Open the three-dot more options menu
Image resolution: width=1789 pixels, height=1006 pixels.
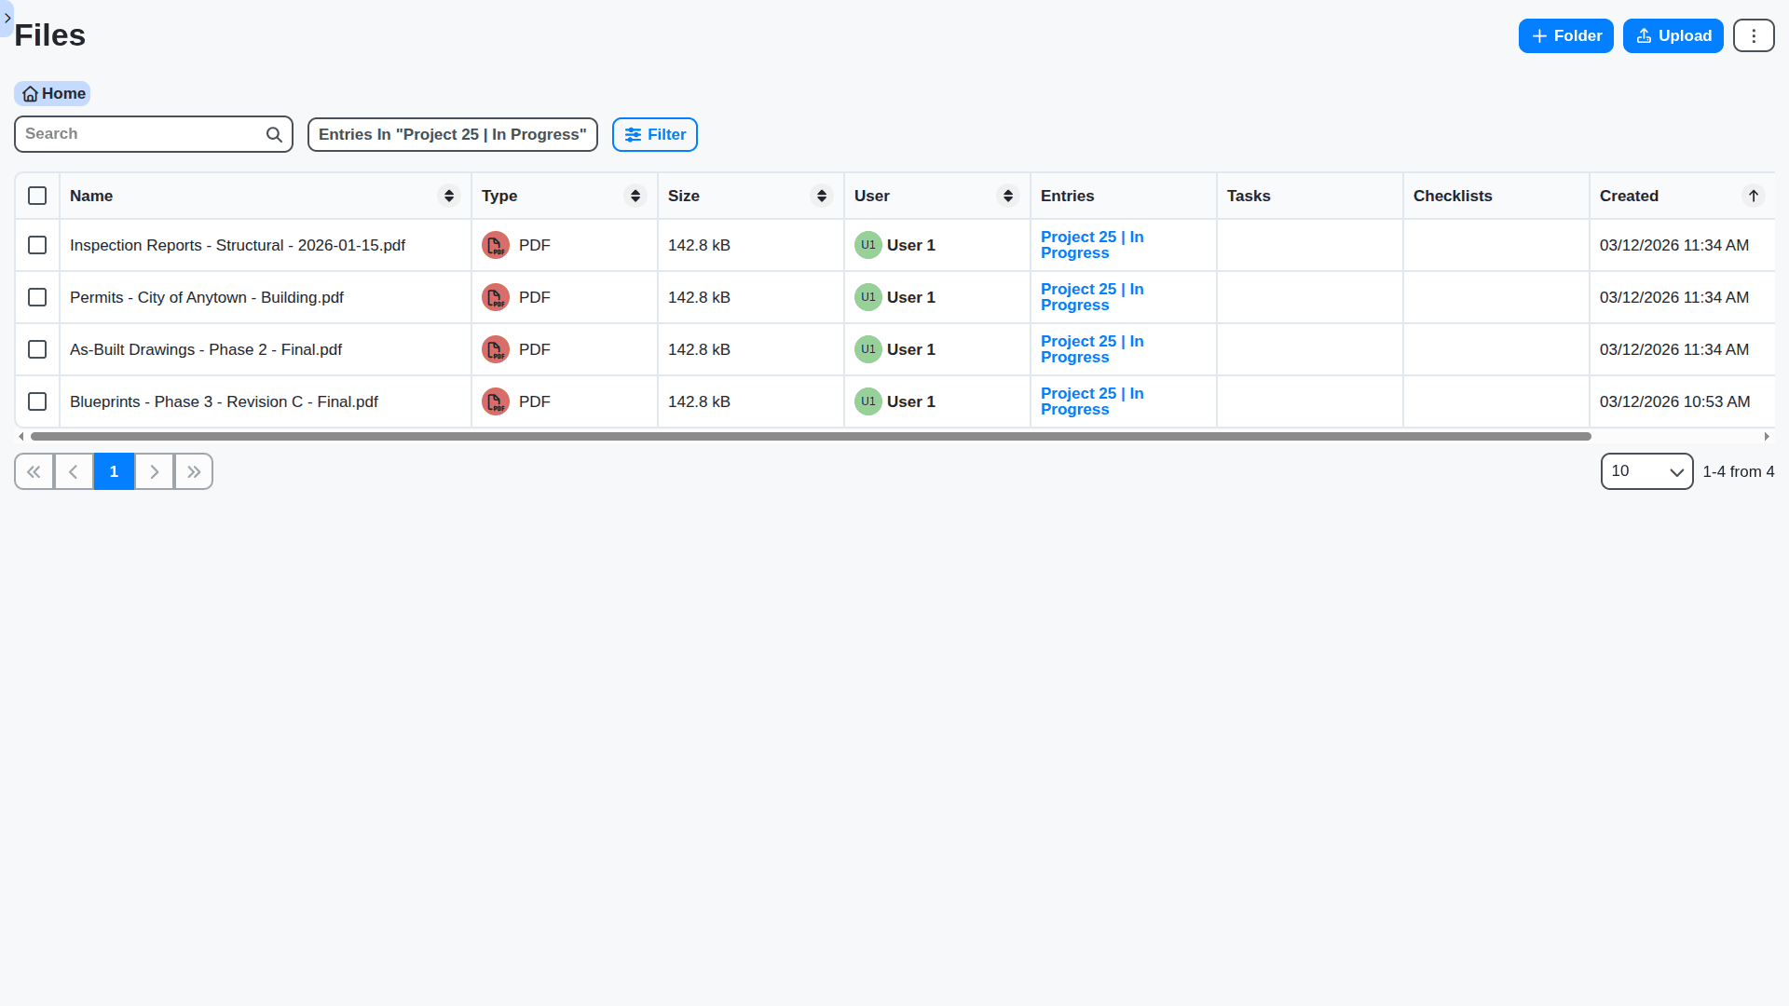[1754, 36]
